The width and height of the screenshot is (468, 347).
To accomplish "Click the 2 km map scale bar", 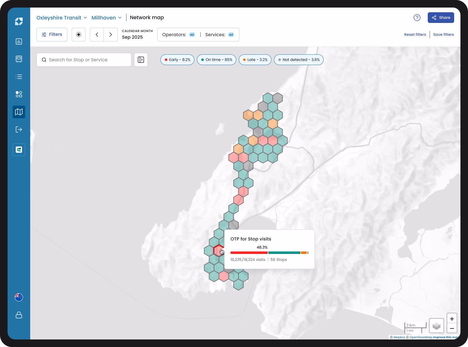I will click(x=415, y=325).
